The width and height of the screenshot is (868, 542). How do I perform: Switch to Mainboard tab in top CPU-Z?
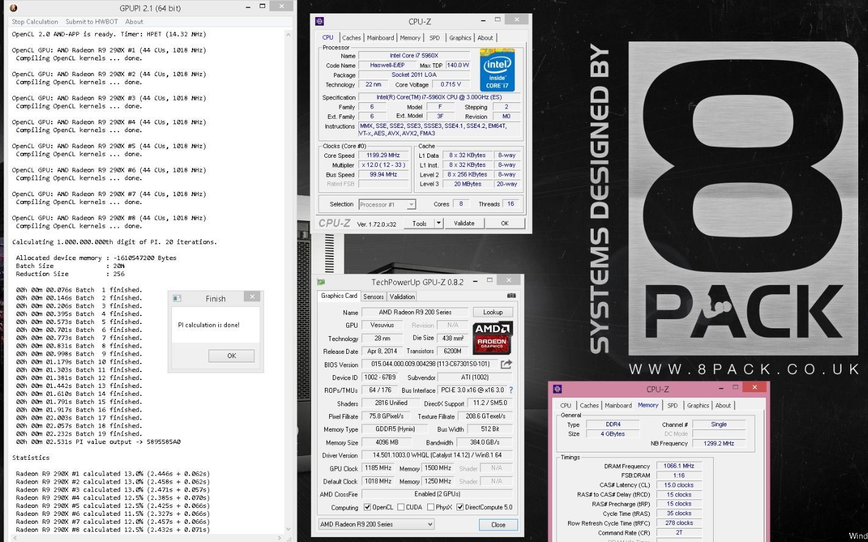click(380, 38)
